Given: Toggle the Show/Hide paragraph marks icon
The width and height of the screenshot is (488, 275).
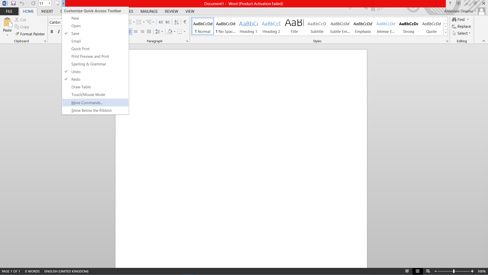Looking at the screenshot, I should 185,22.
